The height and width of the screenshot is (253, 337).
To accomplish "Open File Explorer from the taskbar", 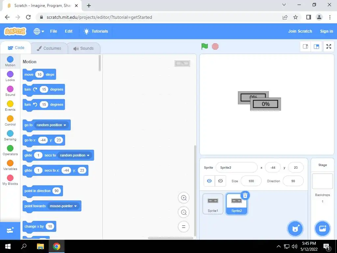I will click(x=40, y=246).
